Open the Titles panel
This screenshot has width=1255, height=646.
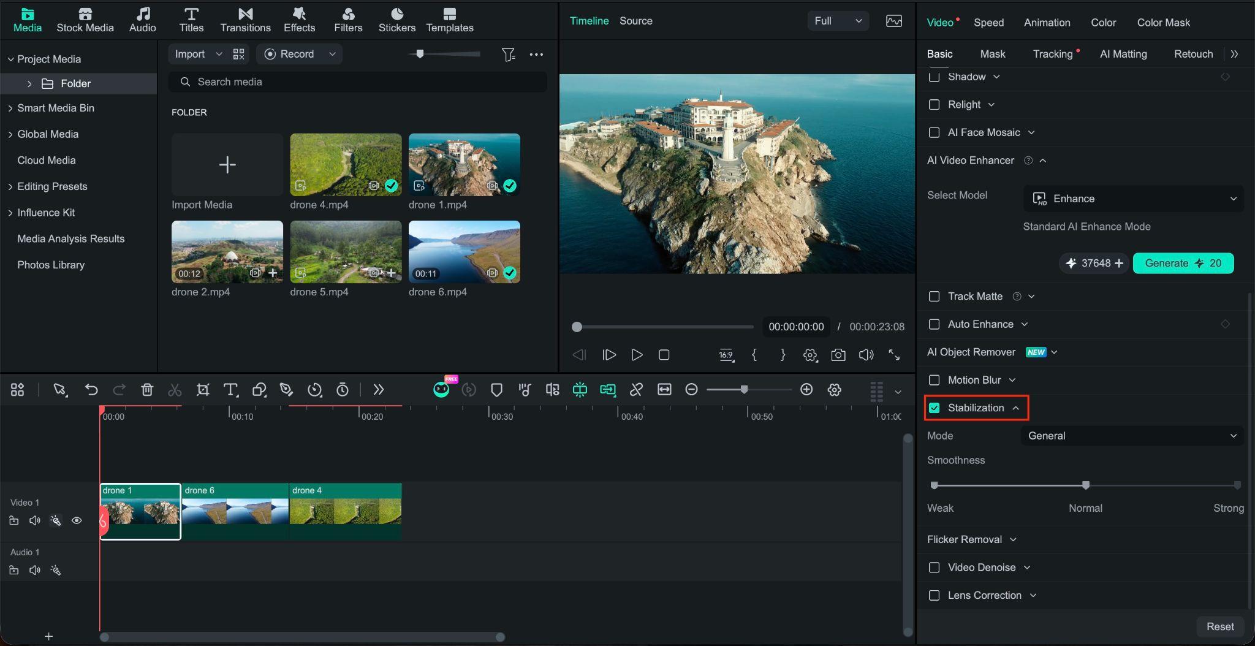(x=191, y=20)
